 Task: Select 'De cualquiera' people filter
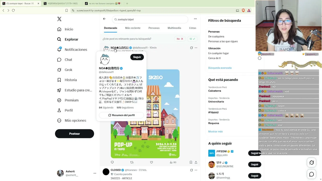click(x=216, y=36)
